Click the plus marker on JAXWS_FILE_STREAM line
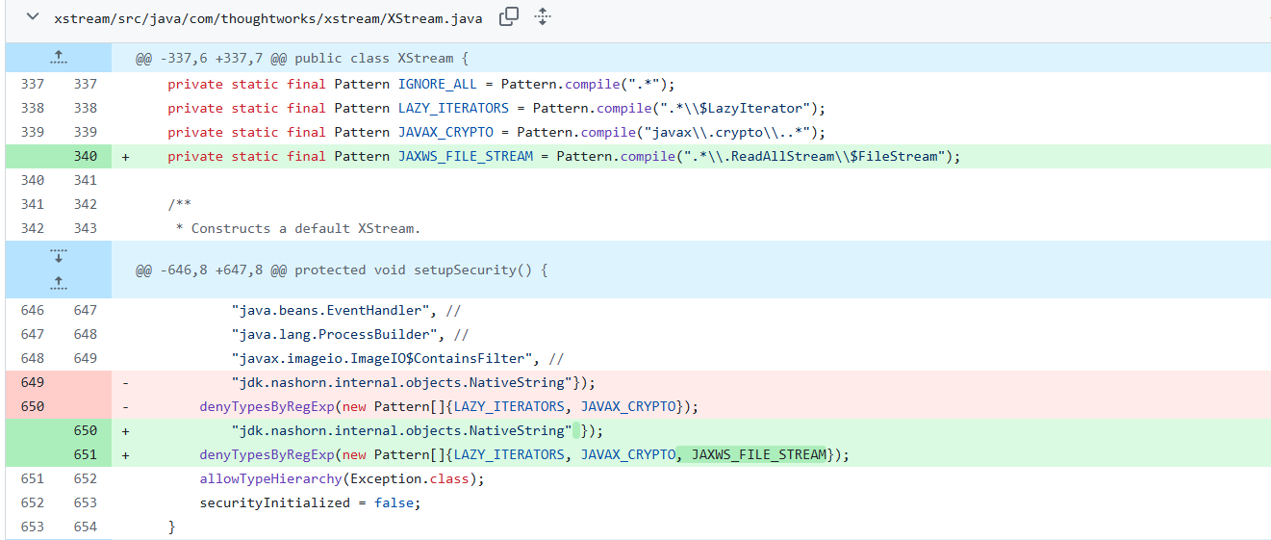The height and width of the screenshot is (540, 1271). point(125,156)
